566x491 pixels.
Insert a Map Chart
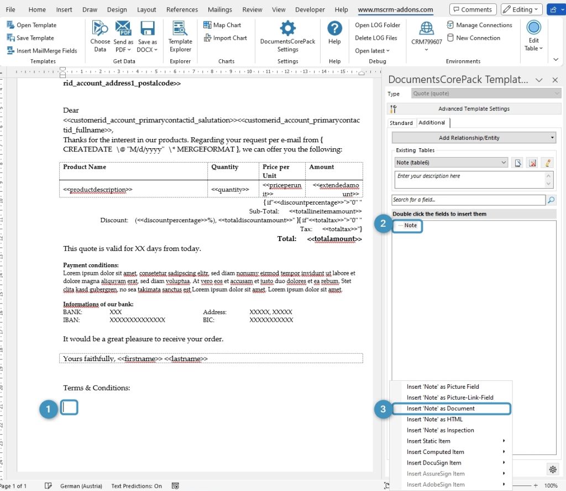tap(224, 24)
